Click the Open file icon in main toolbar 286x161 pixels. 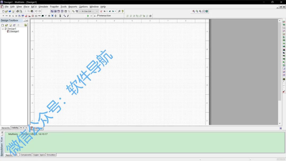tap(6, 11)
